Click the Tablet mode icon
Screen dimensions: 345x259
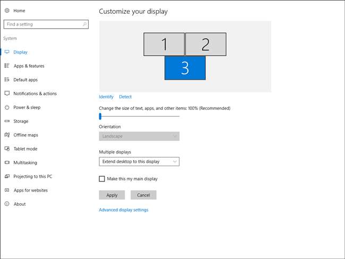click(7, 149)
